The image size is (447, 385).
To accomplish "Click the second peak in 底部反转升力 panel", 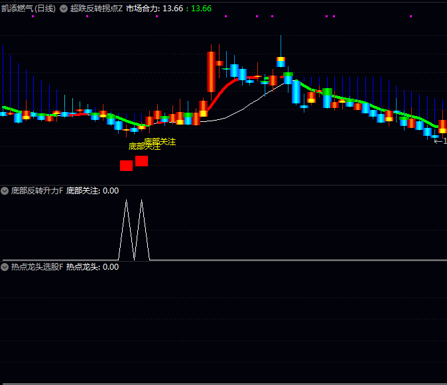I will [x=141, y=201].
